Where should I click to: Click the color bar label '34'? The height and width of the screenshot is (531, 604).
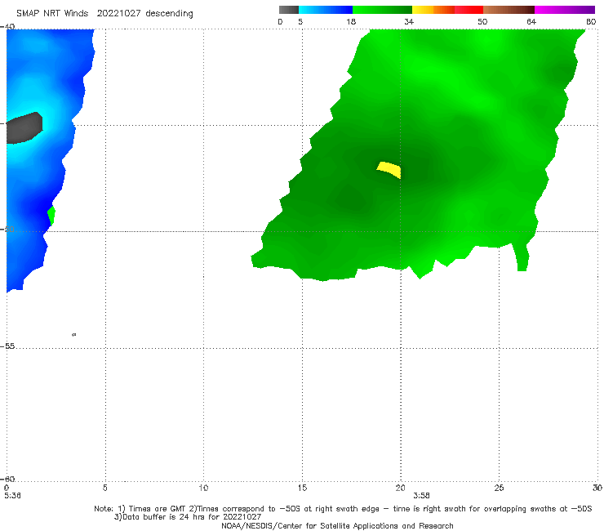(x=409, y=22)
